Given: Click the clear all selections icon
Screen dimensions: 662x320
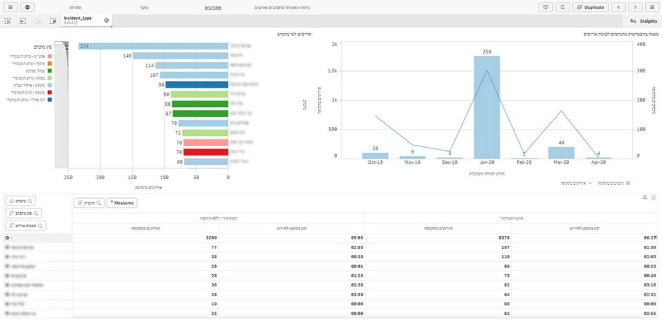Looking at the screenshot, I should (x=53, y=21).
